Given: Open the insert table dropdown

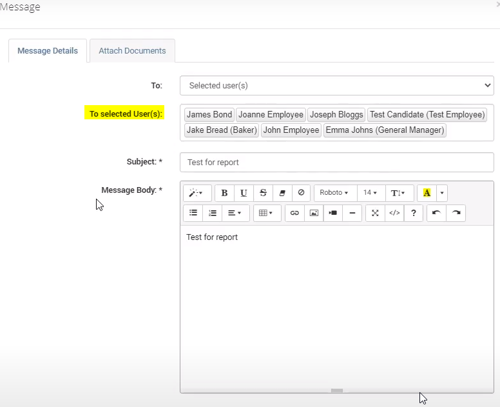Looking at the screenshot, I should pyautogui.click(x=267, y=213).
